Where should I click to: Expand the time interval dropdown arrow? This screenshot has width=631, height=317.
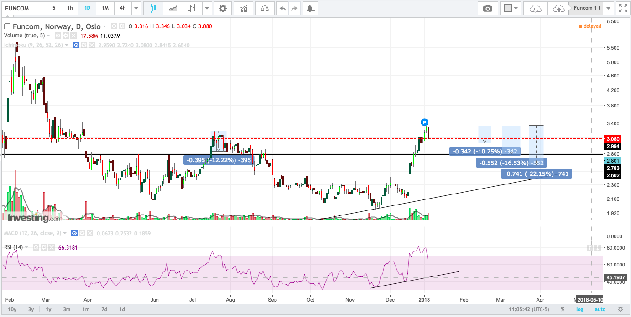136,8
